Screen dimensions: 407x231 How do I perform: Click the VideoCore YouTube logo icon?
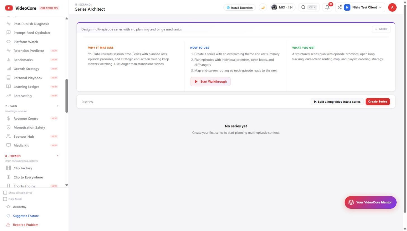pyautogui.click(x=9, y=8)
